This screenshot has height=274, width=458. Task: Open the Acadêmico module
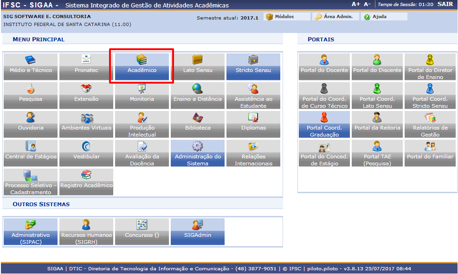142,66
